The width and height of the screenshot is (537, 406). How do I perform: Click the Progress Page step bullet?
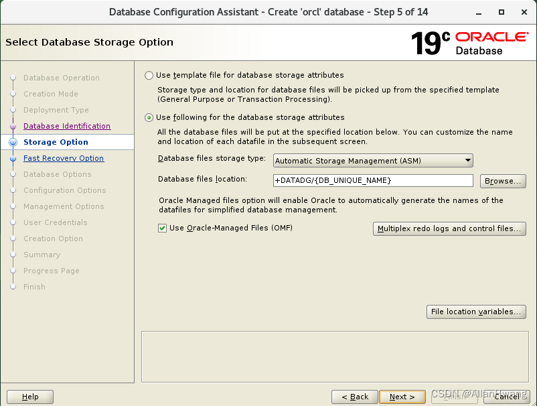[x=15, y=271]
